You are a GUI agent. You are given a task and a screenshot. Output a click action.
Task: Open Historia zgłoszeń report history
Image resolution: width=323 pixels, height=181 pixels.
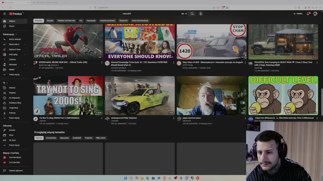(x=14, y=170)
